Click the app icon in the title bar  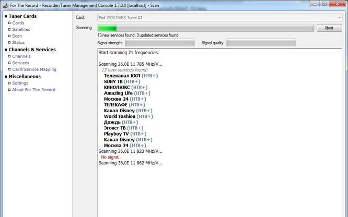[x=4, y=4]
